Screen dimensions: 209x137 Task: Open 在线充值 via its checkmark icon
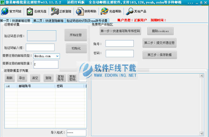pyautogui.click(x=30, y=11)
